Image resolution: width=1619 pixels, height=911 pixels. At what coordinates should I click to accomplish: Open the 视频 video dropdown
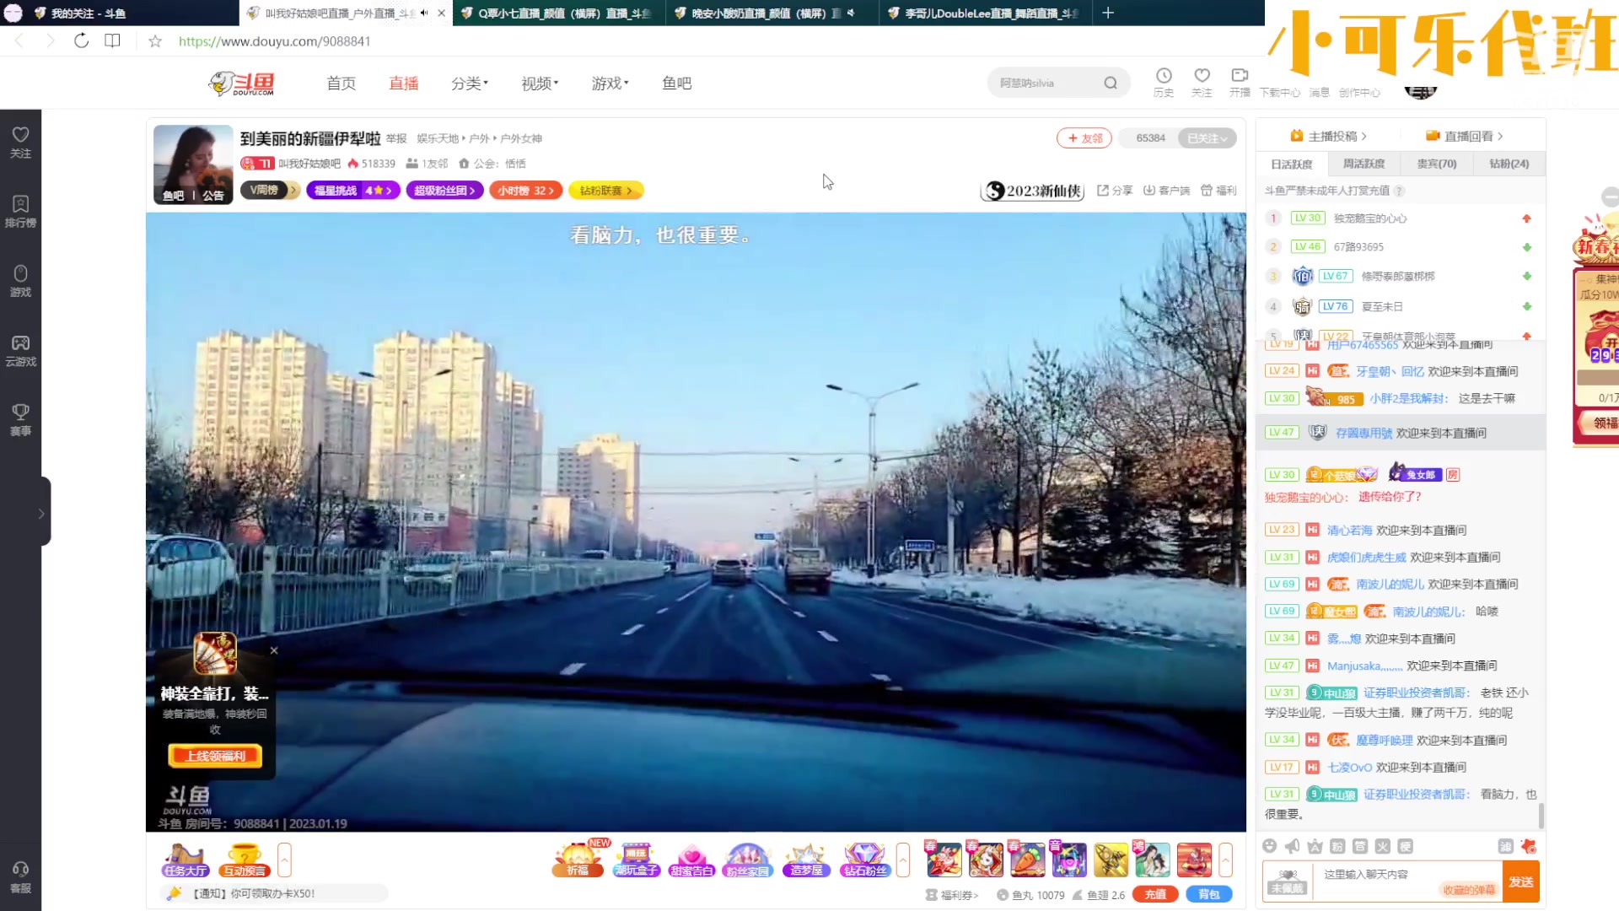click(537, 83)
